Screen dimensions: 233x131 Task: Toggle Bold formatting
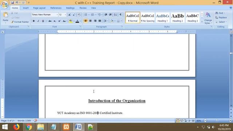point(34,21)
